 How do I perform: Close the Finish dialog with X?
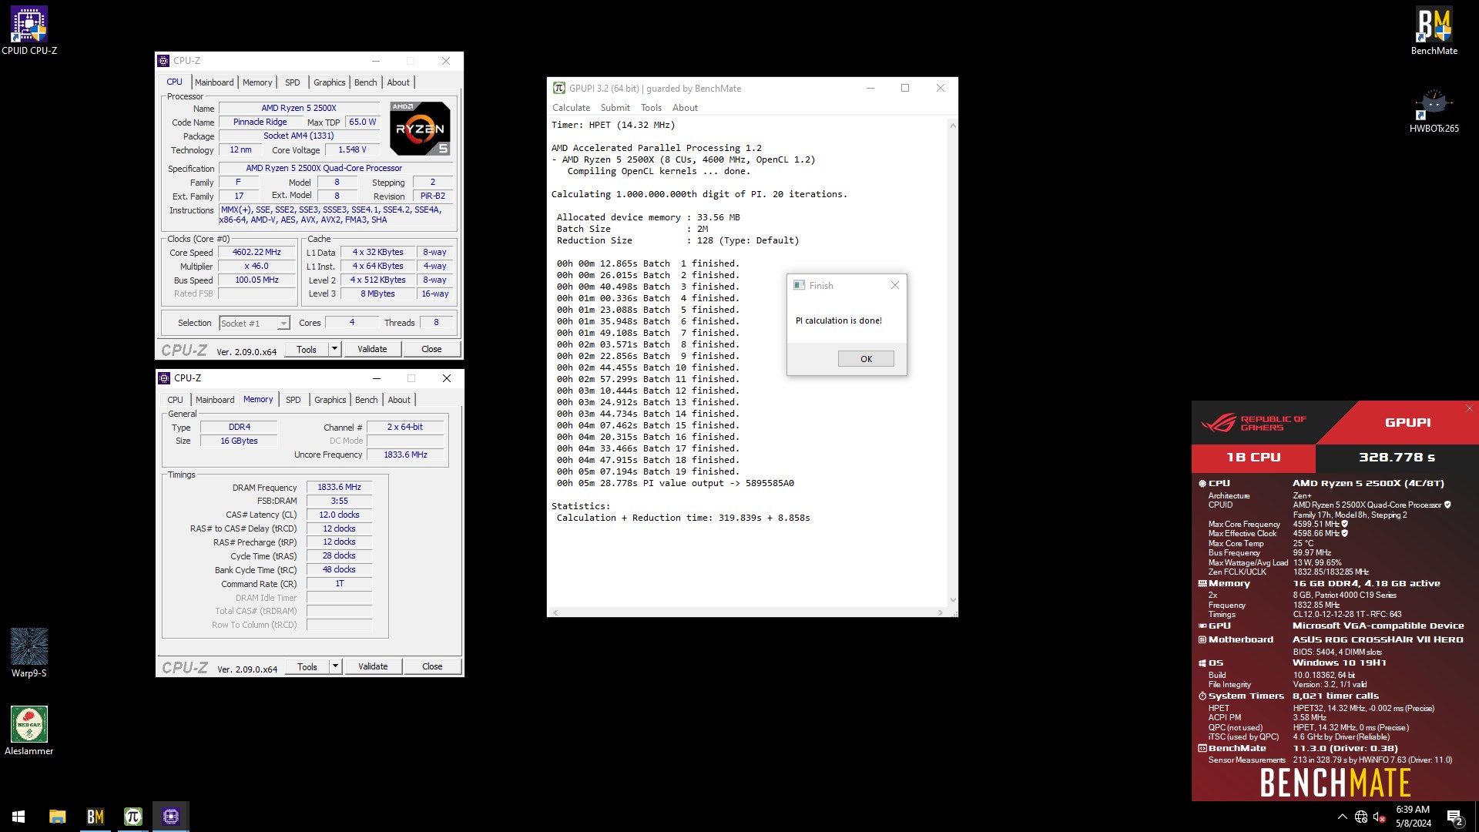click(894, 285)
